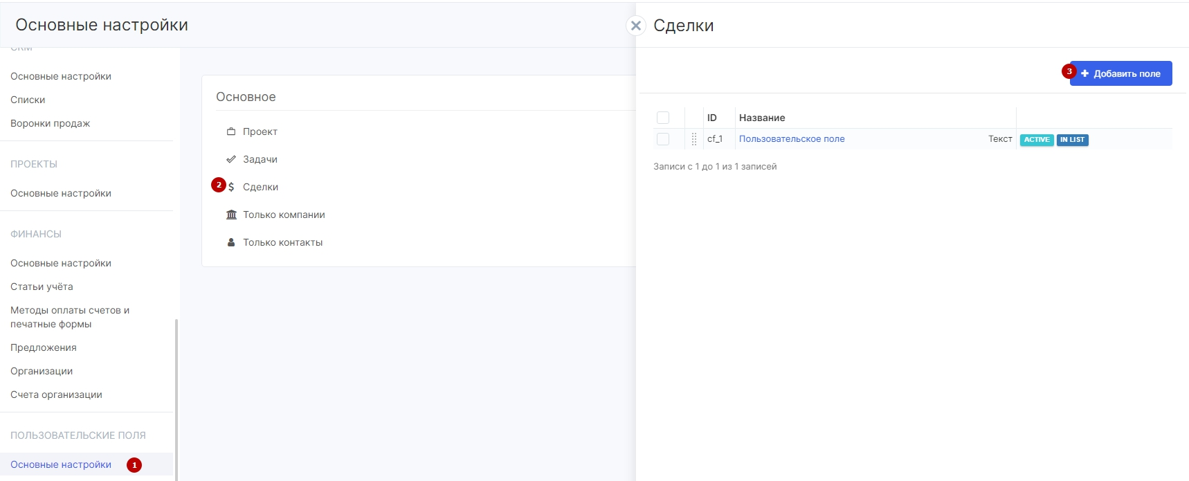1189x481 pixels.
Task: Tick the select-all checkbox in table header
Action: [x=663, y=118]
